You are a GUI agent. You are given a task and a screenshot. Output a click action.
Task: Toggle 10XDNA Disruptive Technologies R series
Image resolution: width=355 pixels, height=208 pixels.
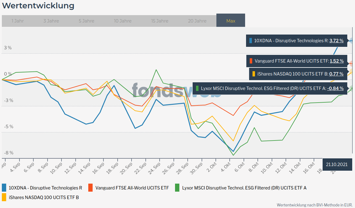(45, 188)
